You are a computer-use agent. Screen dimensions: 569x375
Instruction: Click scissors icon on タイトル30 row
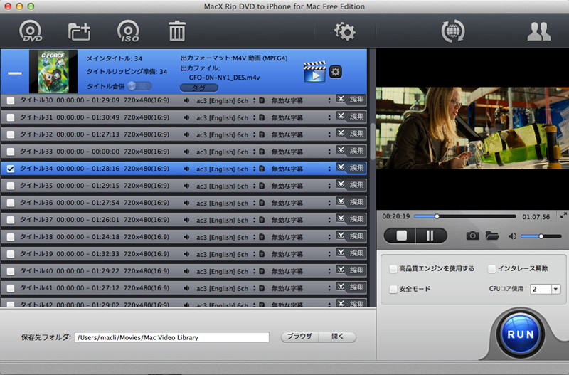coord(341,99)
